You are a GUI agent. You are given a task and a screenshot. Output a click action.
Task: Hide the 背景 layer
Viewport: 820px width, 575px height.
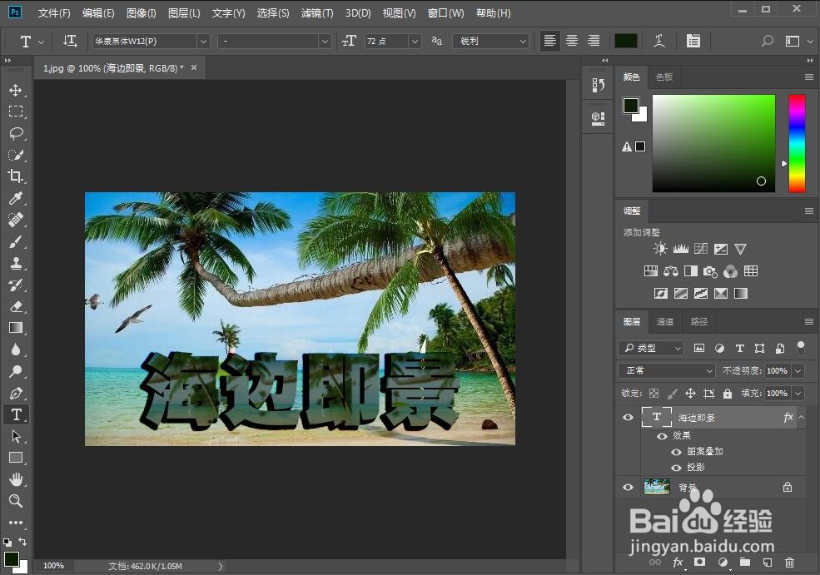628,487
